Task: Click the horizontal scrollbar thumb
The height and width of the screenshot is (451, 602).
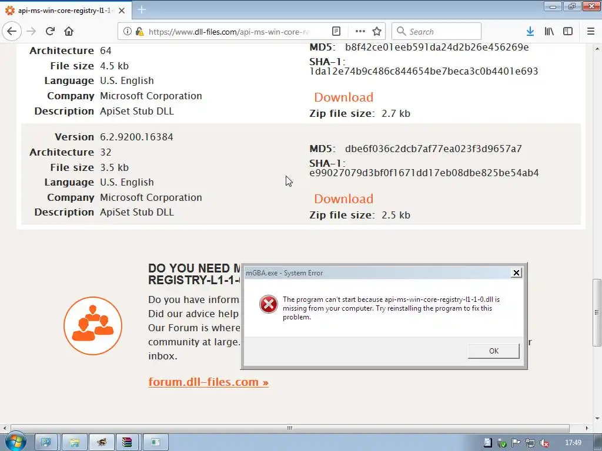Action: click(290, 428)
